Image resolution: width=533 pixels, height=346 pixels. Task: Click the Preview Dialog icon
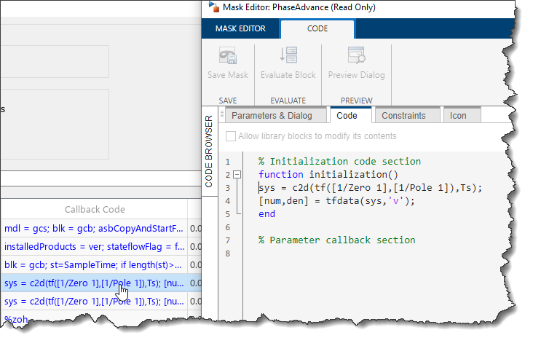(356, 58)
